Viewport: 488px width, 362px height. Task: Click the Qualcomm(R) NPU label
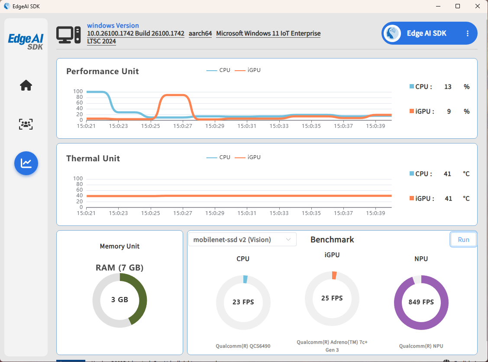pos(421,346)
